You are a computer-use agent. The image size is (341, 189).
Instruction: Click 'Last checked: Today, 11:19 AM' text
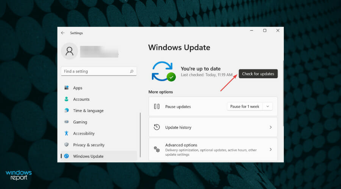tap(206, 75)
